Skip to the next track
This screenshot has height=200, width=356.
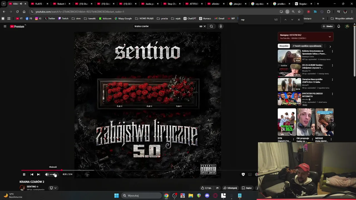pos(39,174)
